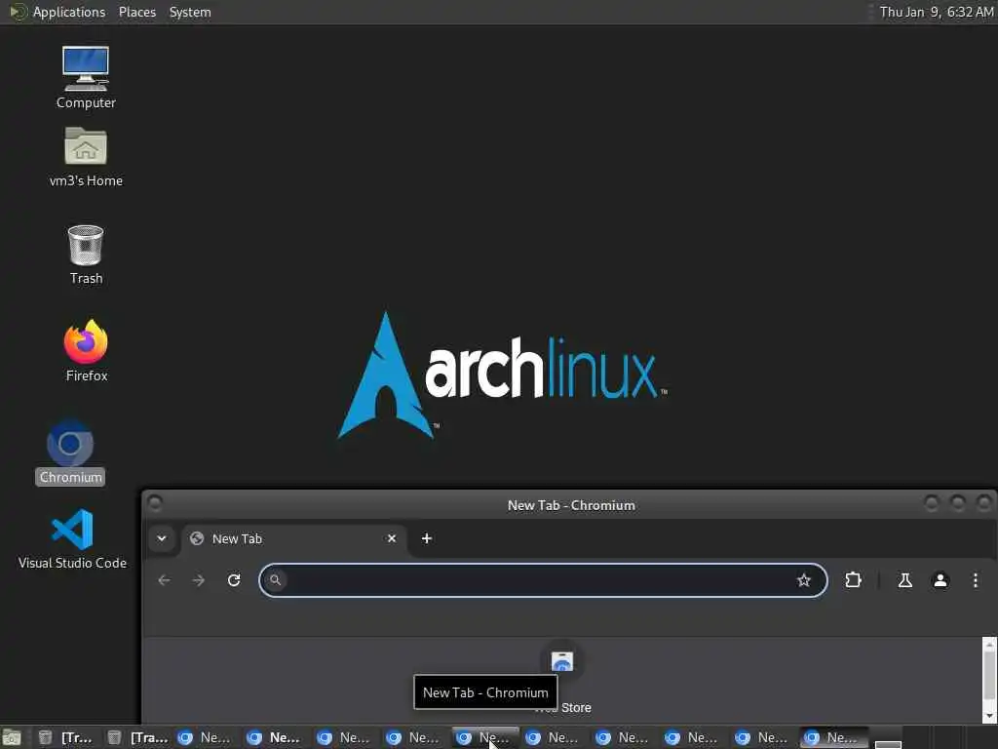This screenshot has width=998, height=749.
Task: Maximize the Chromium window
Action: click(957, 504)
